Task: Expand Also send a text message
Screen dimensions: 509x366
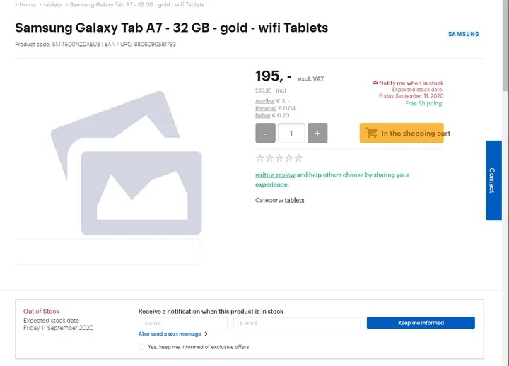Action: [172, 334]
